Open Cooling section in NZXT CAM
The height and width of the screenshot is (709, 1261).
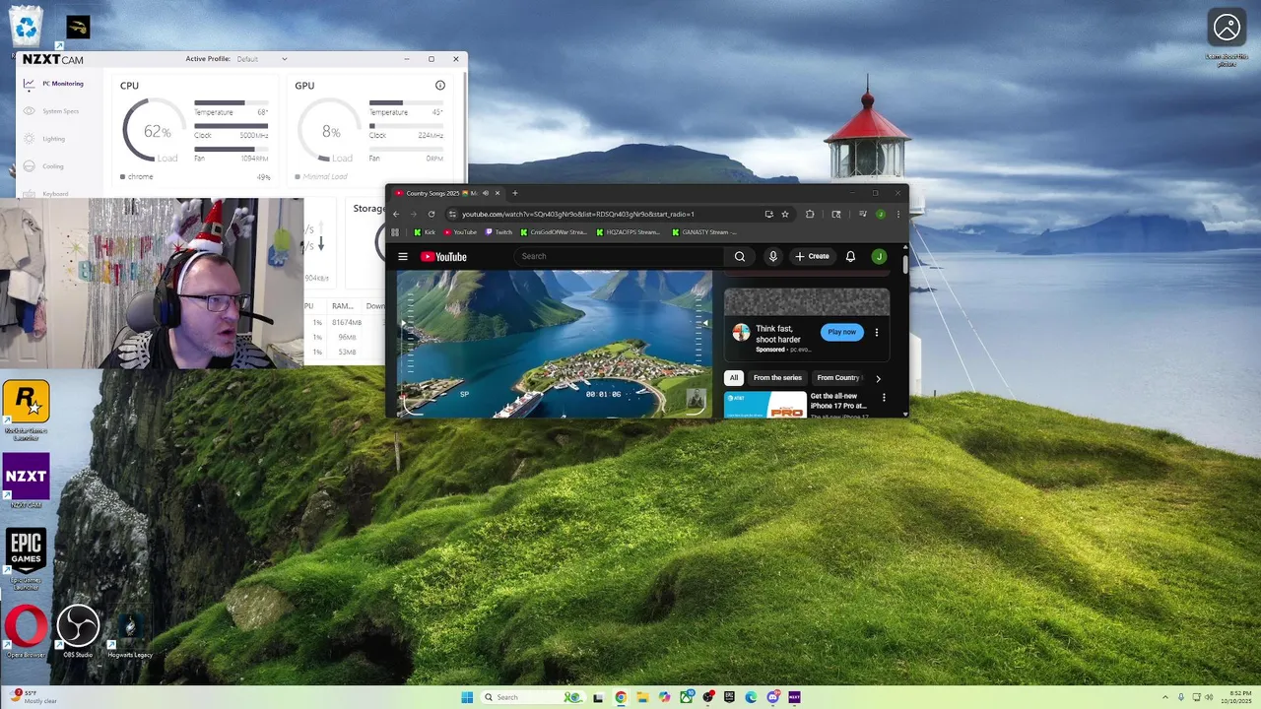coord(44,166)
